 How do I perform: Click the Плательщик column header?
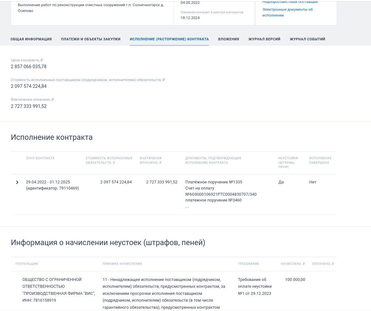pos(27,264)
